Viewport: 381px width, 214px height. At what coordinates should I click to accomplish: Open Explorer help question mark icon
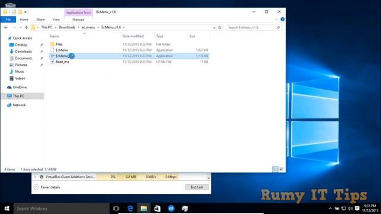pos(282,19)
